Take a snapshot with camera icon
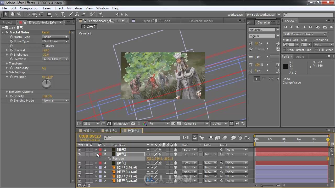This screenshot has width=335, height=188. point(133,124)
